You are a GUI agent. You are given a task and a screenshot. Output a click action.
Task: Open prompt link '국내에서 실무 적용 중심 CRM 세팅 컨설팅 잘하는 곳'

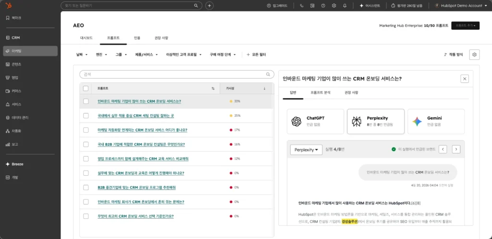coord(135,116)
